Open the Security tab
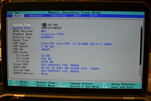Viewport: 151px width, 101px height. pyautogui.click(x=58, y=15)
